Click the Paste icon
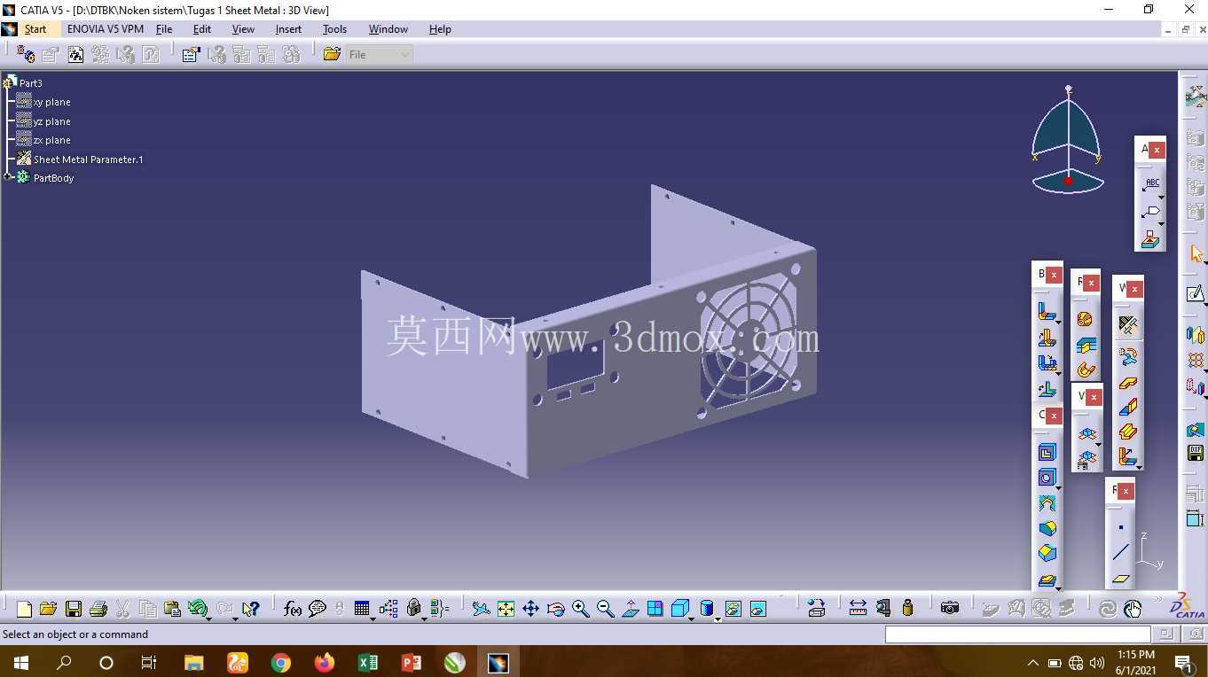The height and width of the screenshot is (677, 1208). coord(173,609)
